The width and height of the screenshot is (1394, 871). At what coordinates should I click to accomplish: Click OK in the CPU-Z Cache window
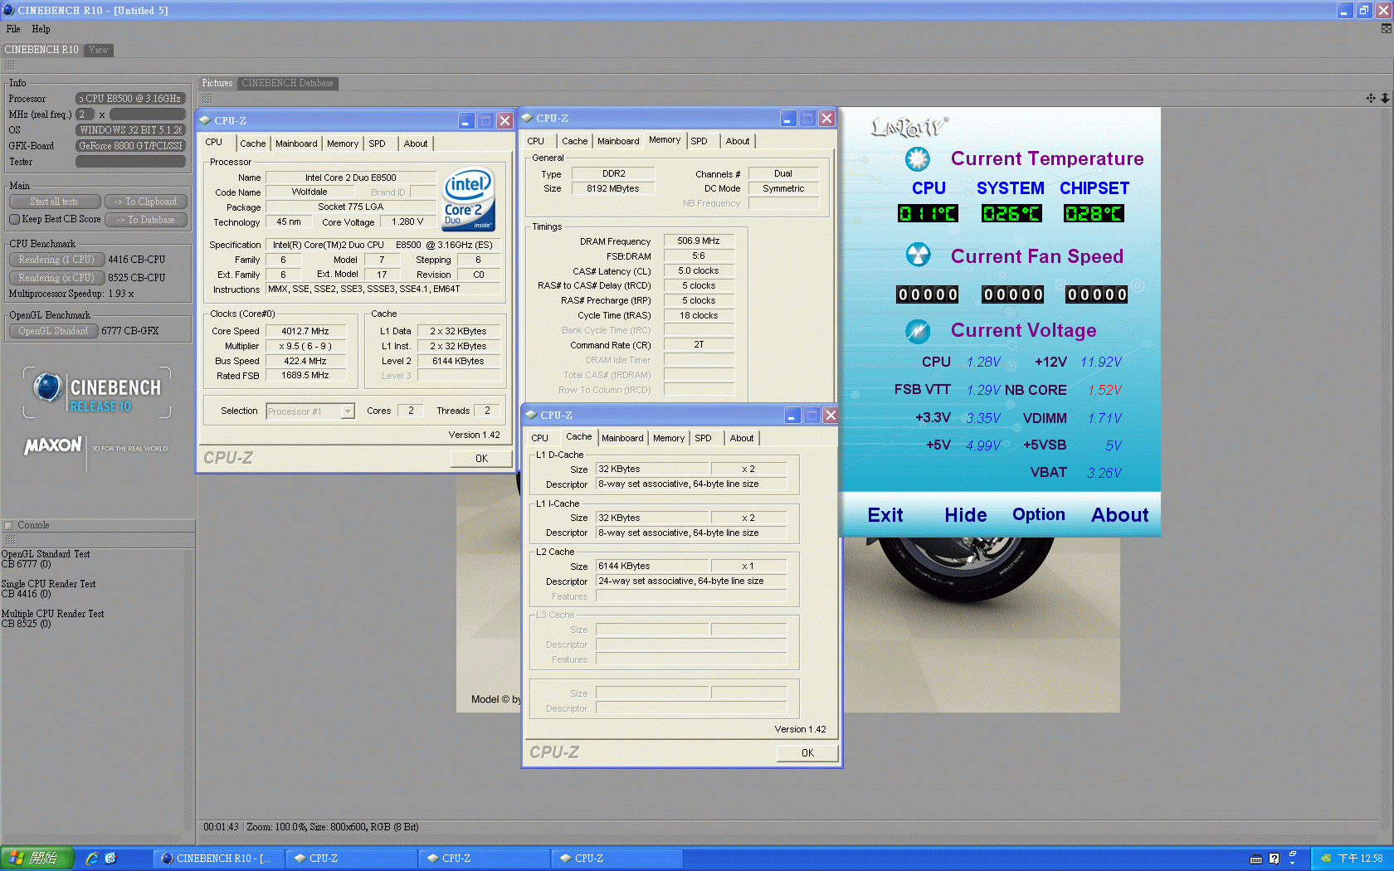(807, 753)
